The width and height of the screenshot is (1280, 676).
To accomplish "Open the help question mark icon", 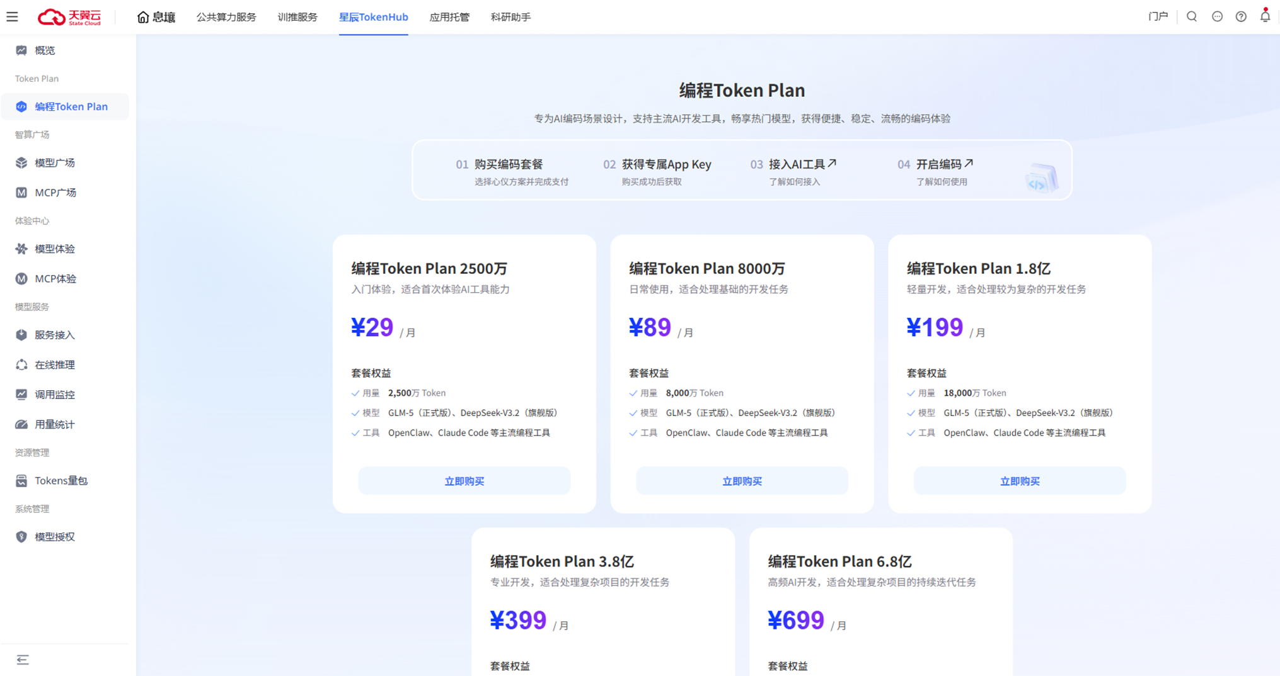I will point(1241,17).
